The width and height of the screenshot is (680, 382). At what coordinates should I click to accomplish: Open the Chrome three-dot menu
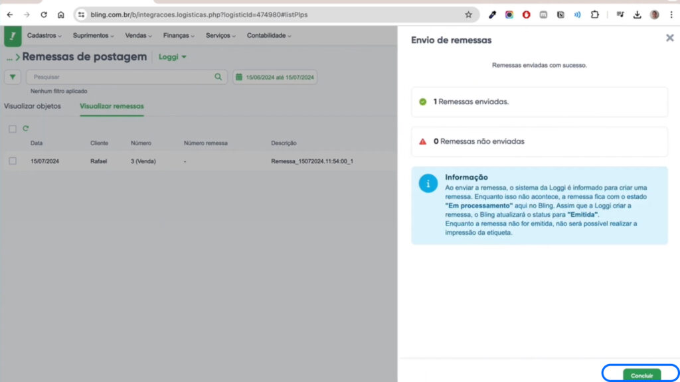[x=671, y=15]
